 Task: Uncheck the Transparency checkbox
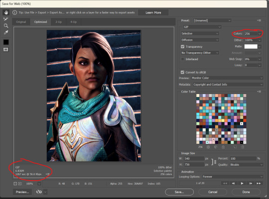pos(182,47)
